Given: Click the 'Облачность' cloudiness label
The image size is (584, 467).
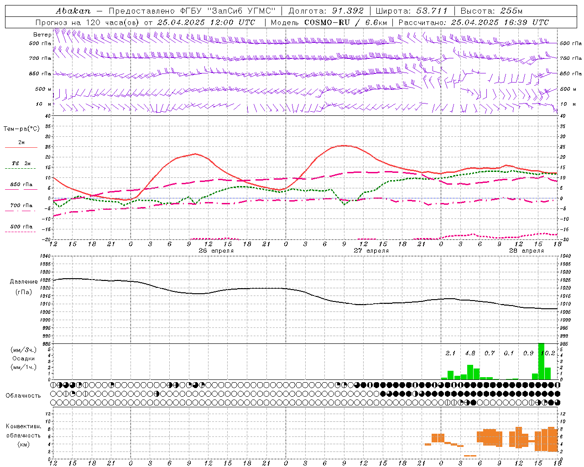Looking at the screenshot, I should click(x=23, y=396).
